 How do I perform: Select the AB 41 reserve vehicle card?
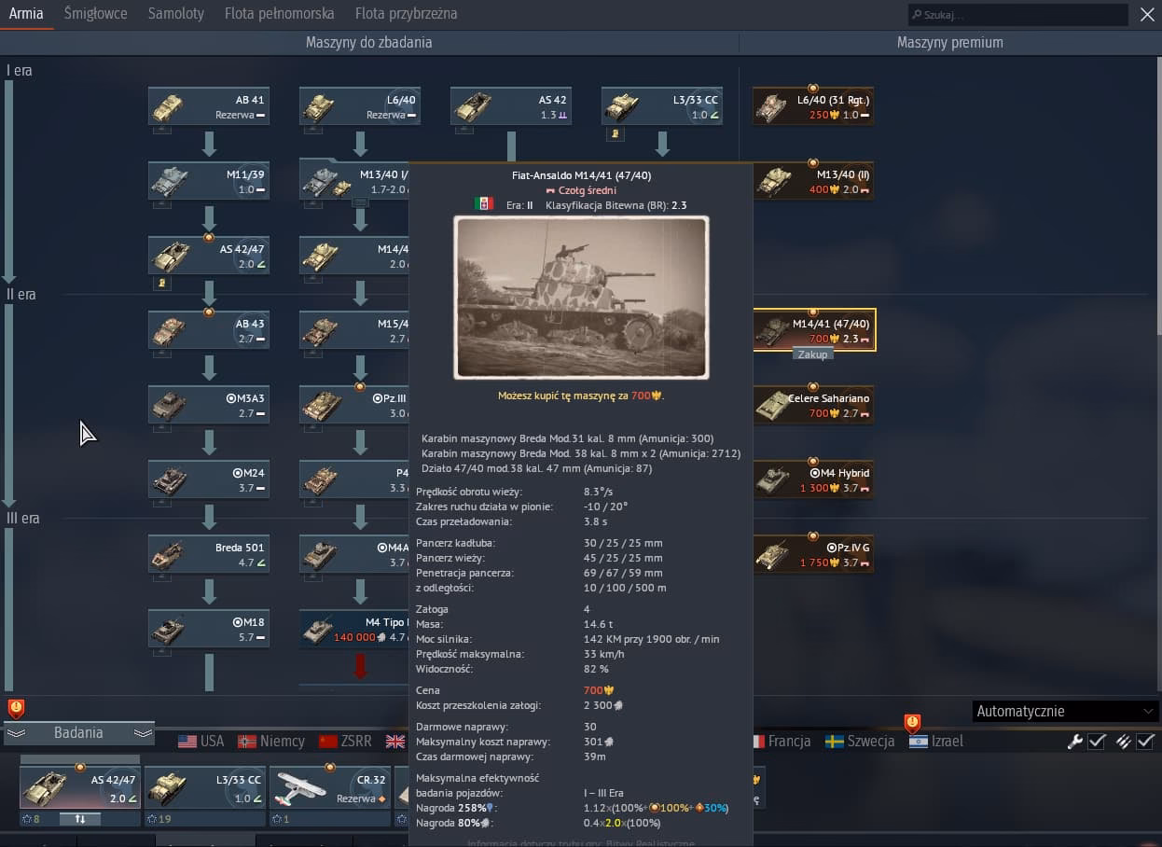209,105
